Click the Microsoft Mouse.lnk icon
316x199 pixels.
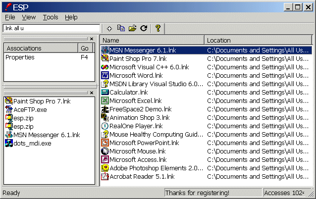(x=105, y=151)
